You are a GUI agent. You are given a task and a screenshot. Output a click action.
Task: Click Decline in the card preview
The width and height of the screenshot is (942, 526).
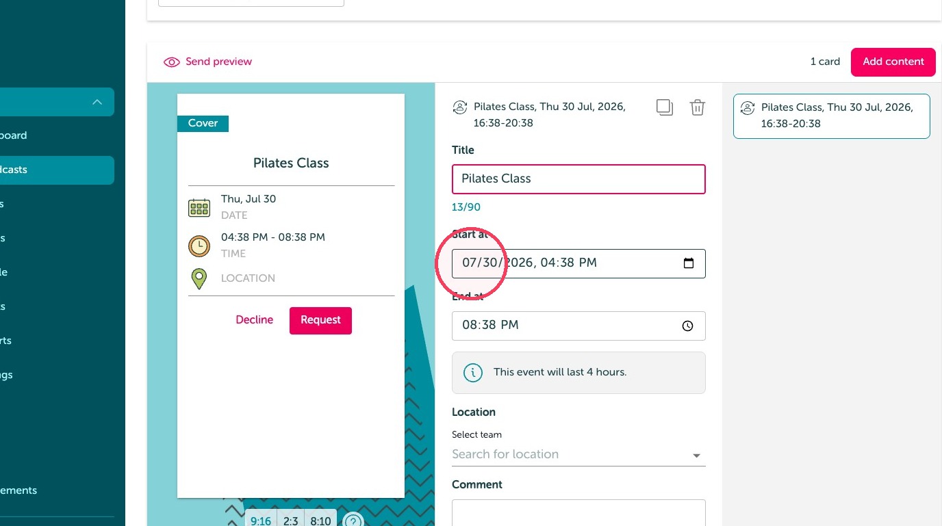click(254, 320)
